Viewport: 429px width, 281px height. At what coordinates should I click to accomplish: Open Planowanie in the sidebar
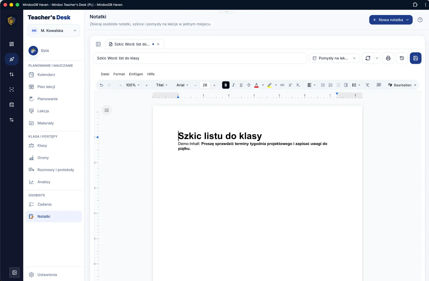[54, 99]
